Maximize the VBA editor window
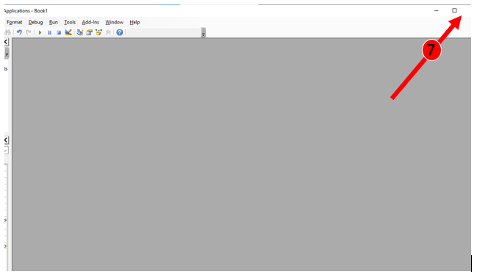 454,10
